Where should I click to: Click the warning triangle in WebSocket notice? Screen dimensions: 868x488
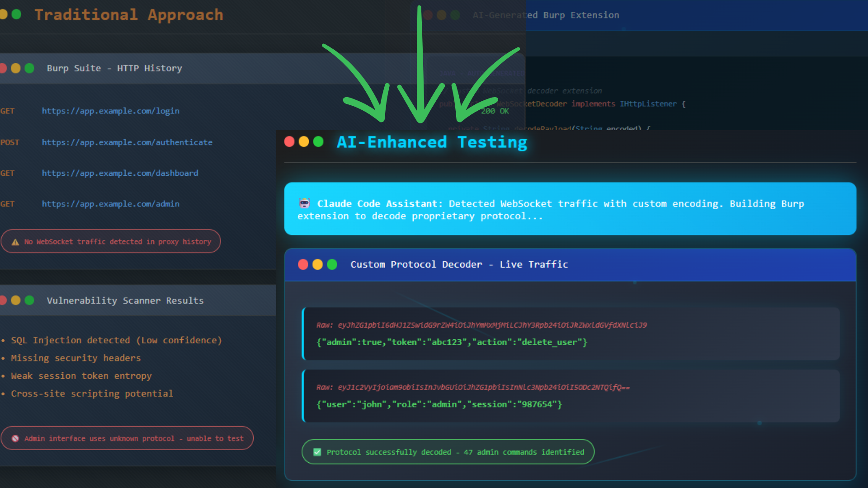[15, 242]
